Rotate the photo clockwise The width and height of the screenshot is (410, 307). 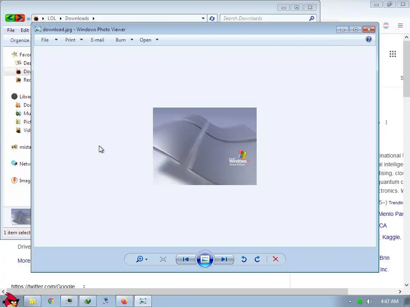(257, 259)
